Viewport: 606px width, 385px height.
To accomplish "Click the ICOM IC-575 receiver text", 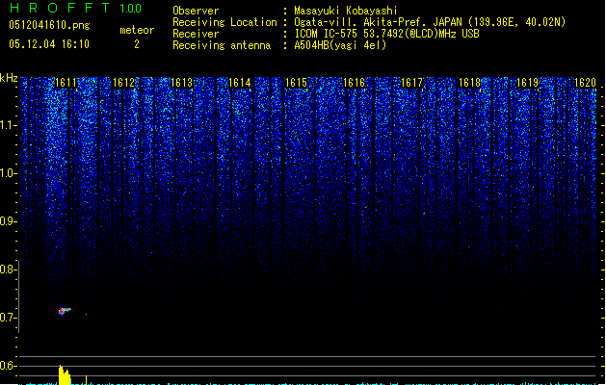I will 386,34.
